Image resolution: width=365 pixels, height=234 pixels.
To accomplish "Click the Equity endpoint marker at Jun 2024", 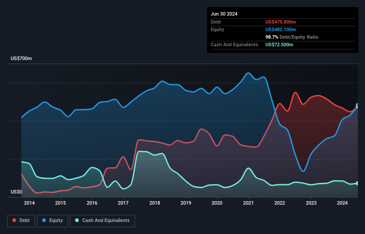I will click(x=357, y=105).
